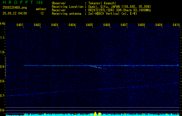
Task: Select the 1.1 frequency axis label
Action: 3,38
